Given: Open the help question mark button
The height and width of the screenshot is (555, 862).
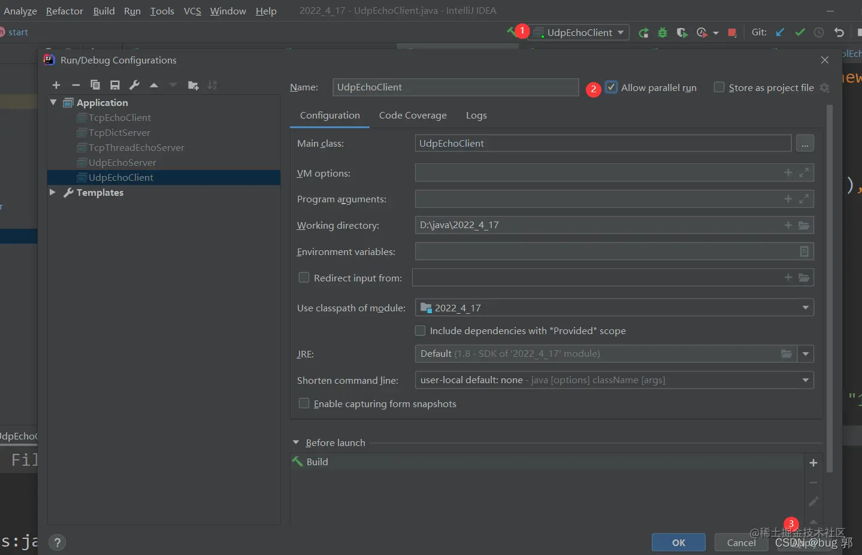Looking at the screenshot, I should [57, 542].
